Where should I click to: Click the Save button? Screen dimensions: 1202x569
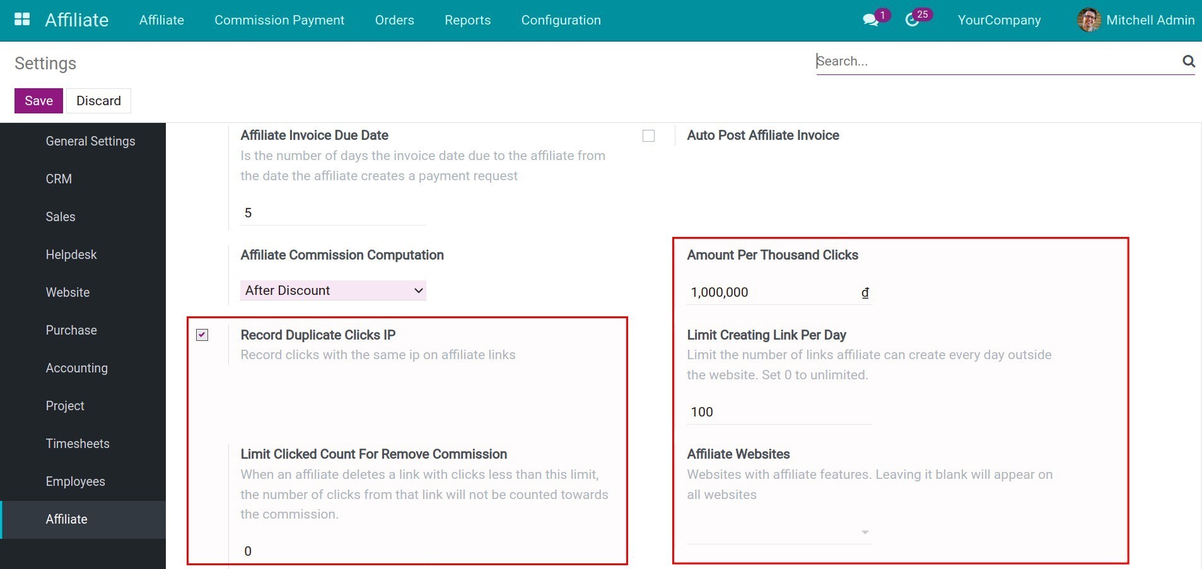[38, 100]
